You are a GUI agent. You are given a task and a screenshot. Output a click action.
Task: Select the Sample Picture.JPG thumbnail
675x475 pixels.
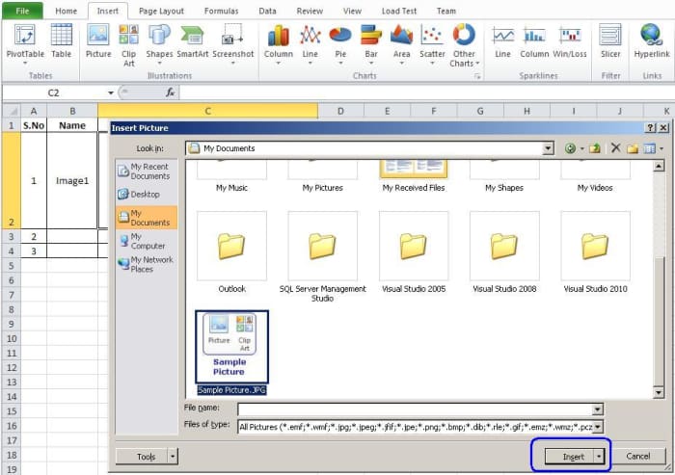coord(231,347)
